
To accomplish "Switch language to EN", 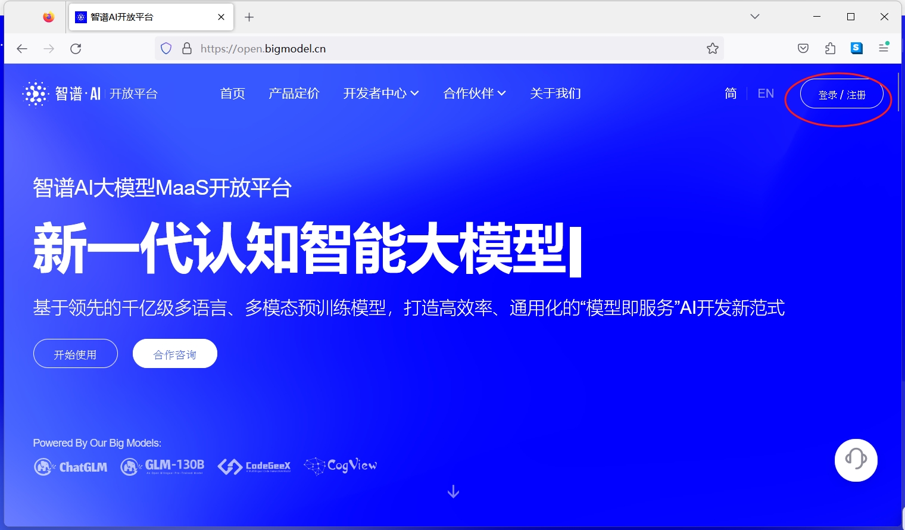I will pos(766,93).
